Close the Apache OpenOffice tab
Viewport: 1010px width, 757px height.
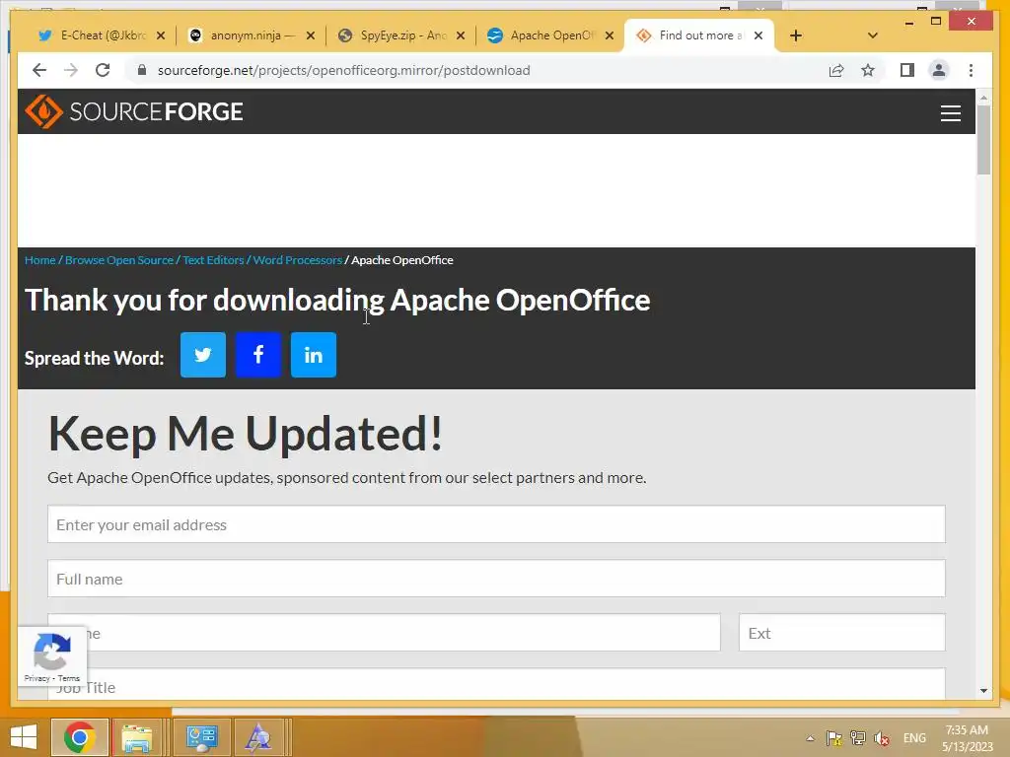[610, 35]
